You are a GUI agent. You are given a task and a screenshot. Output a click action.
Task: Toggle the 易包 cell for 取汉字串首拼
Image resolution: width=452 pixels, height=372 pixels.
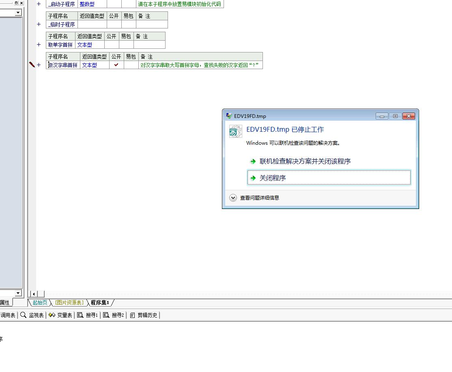pos(131,65)
